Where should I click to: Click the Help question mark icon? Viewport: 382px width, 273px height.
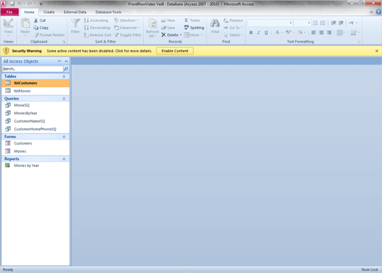[378, 12]
